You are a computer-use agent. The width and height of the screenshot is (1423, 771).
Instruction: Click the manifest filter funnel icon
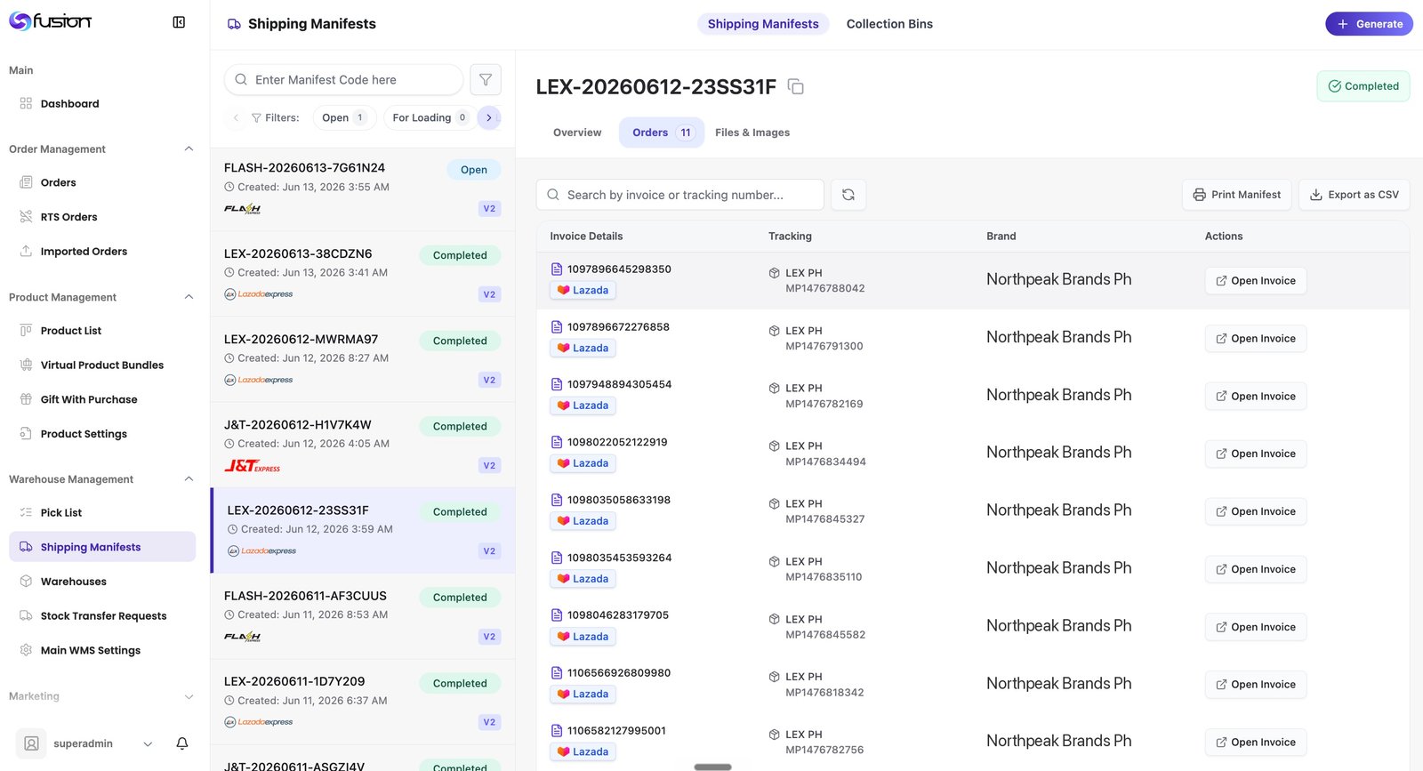coord(486,80)
